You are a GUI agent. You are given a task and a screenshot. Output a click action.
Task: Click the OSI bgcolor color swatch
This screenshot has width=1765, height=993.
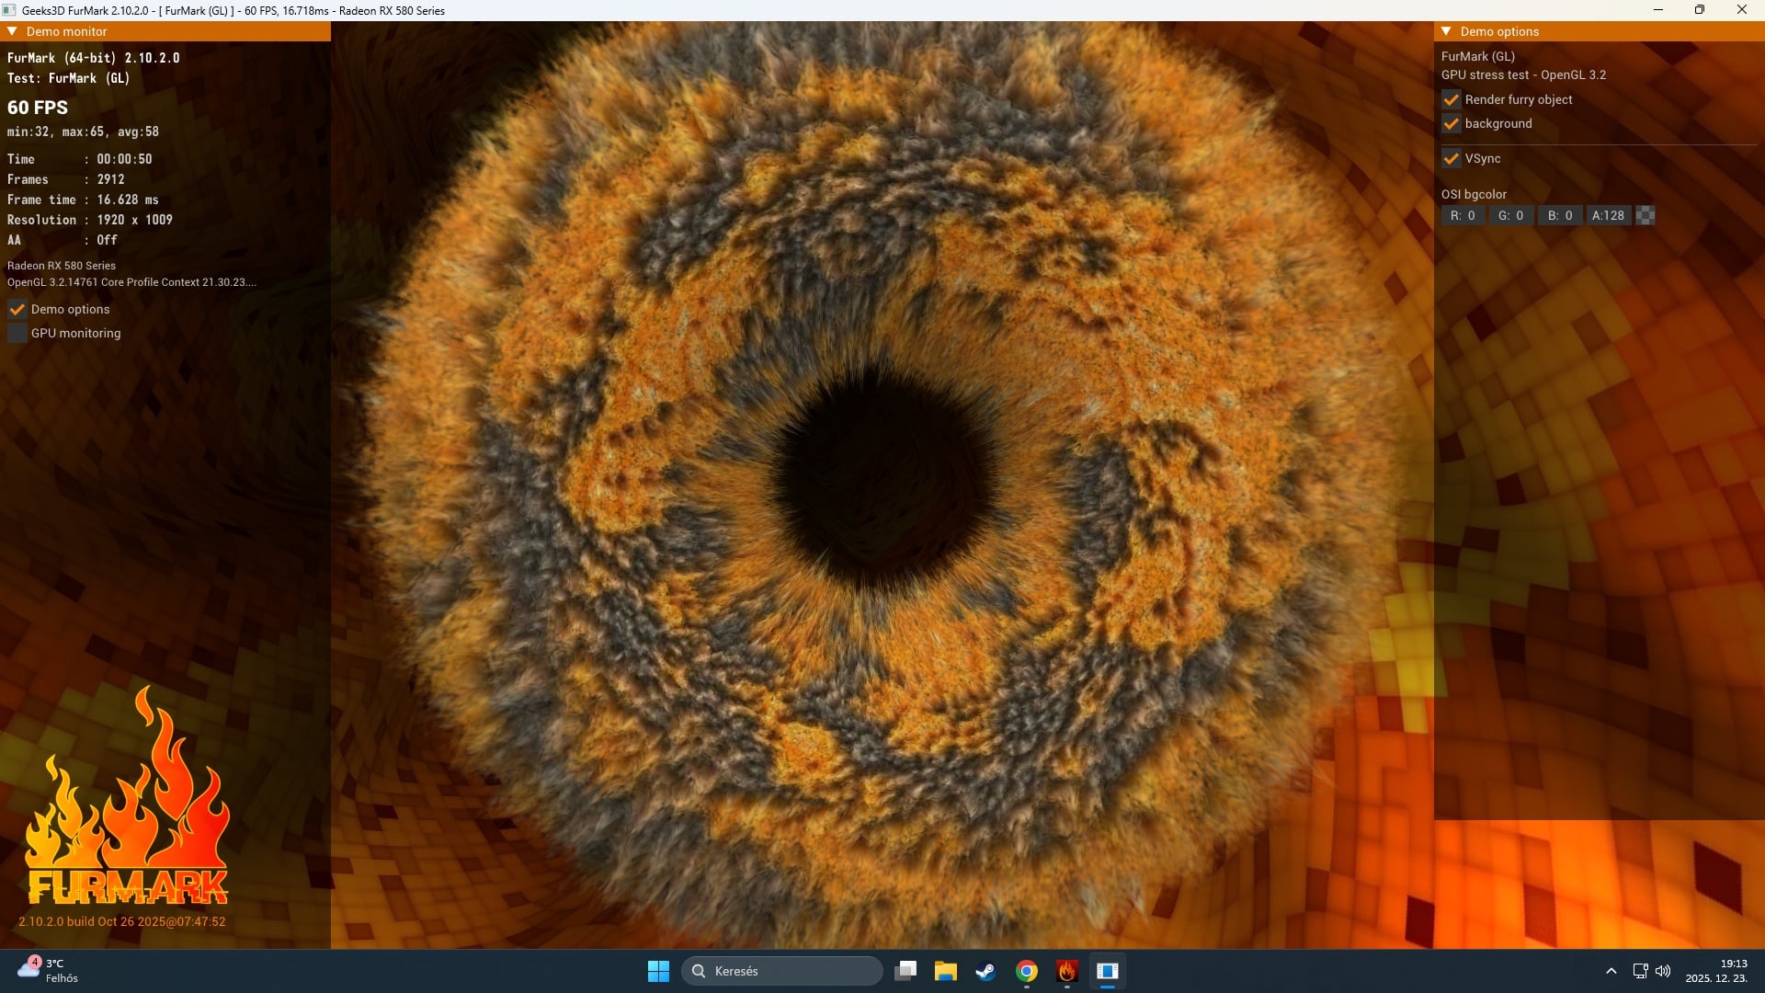(x=1645, y=215)
